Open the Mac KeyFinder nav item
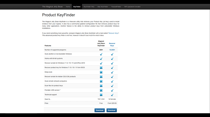The image size is (210, 117). [103, 7]
